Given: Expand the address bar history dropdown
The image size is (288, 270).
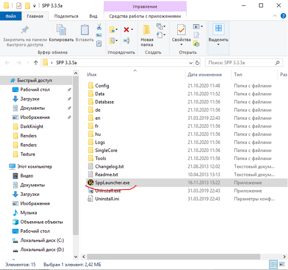Looking at the screenshot, I should coord(191,63).
